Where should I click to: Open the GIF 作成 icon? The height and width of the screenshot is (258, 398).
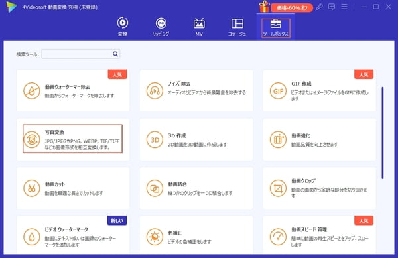coord(278,91)
